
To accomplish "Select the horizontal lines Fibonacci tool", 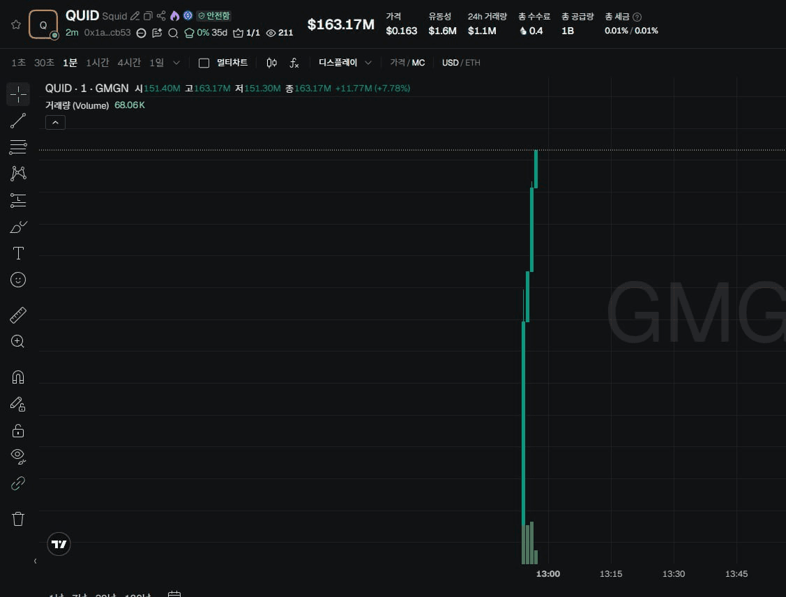I will 18,147.
